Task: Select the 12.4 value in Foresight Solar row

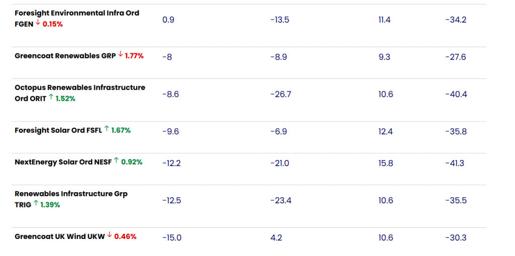Action: (x=385, y=132)
